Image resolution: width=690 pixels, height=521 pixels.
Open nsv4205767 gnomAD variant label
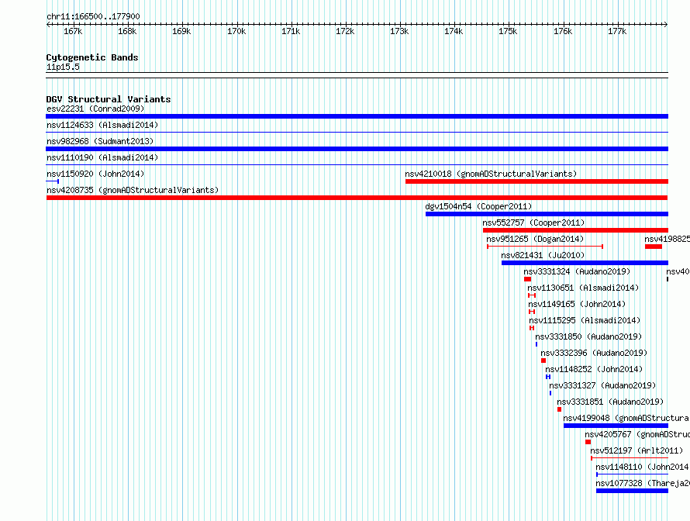click(637, 434)
